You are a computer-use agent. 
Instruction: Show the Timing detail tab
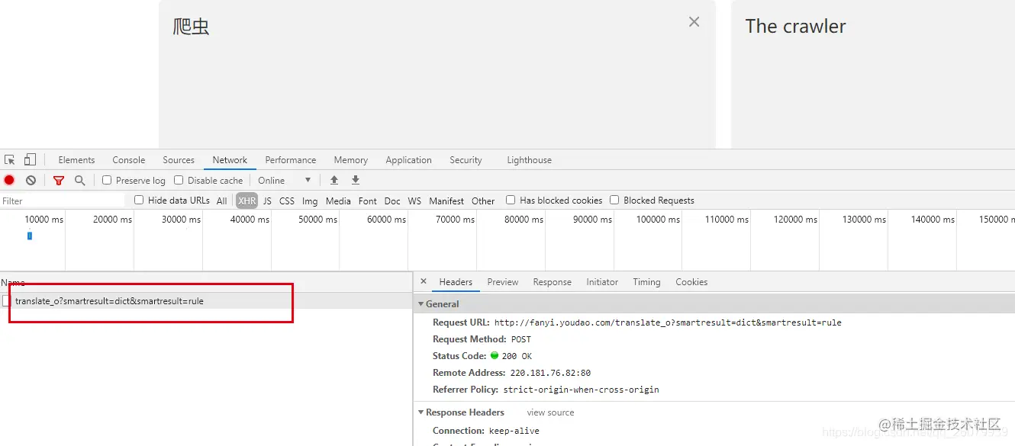point(646,282)
